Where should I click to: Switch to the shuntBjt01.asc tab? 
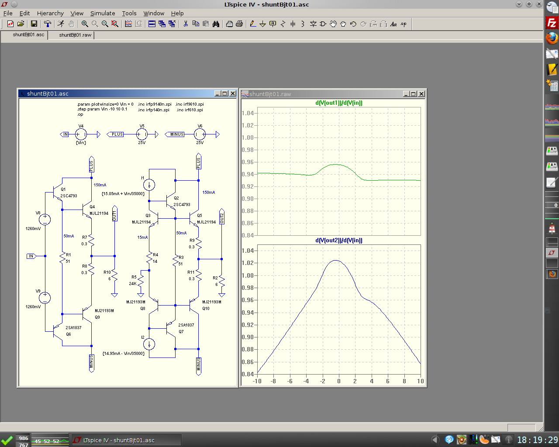click(x=28, y=35)
